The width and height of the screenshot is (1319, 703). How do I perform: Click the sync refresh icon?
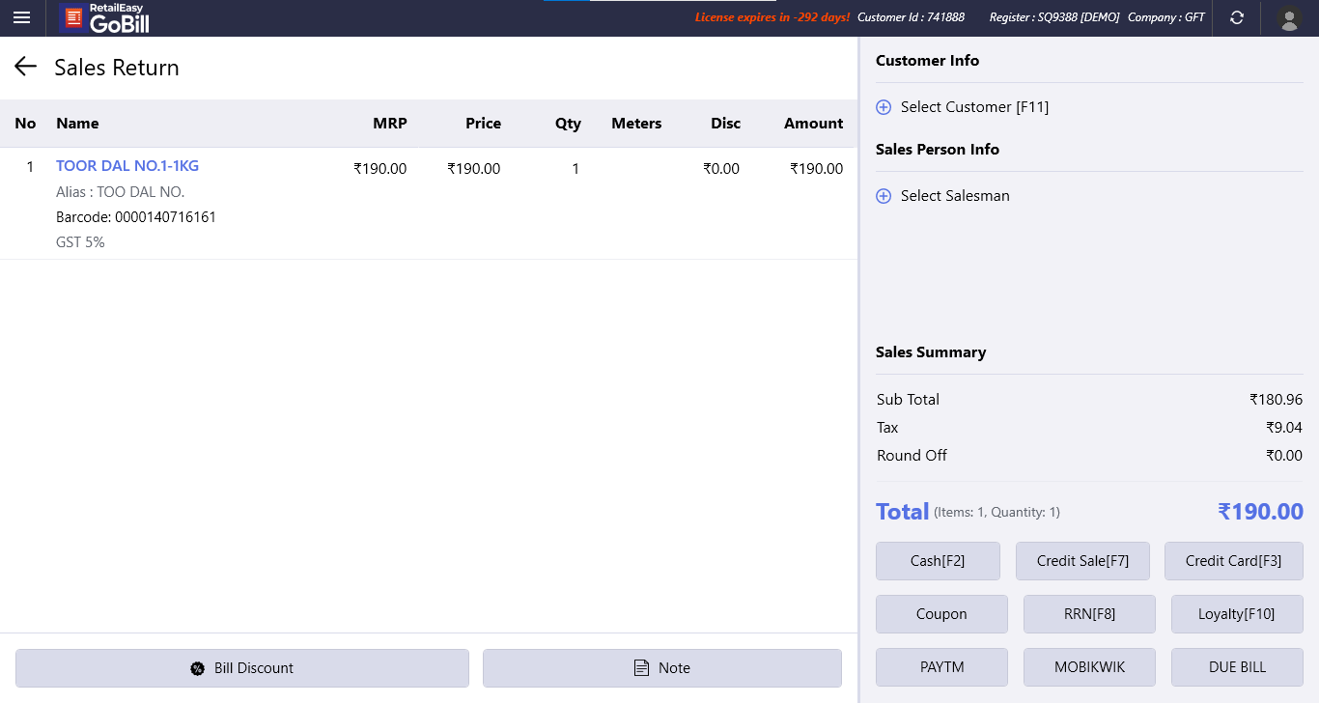click(1237, 17)
